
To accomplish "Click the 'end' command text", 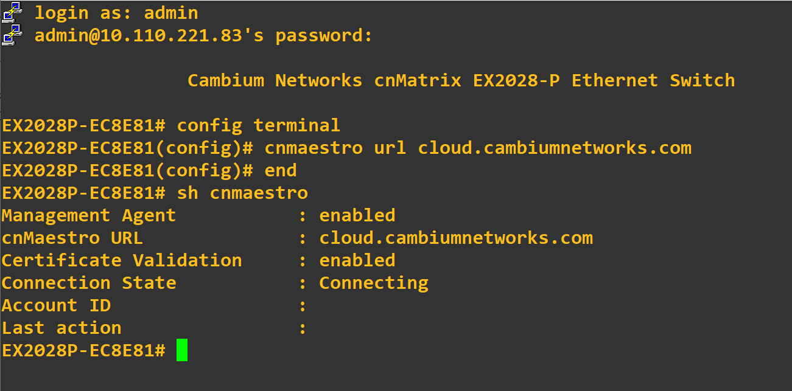I will (x=281, y=171).
